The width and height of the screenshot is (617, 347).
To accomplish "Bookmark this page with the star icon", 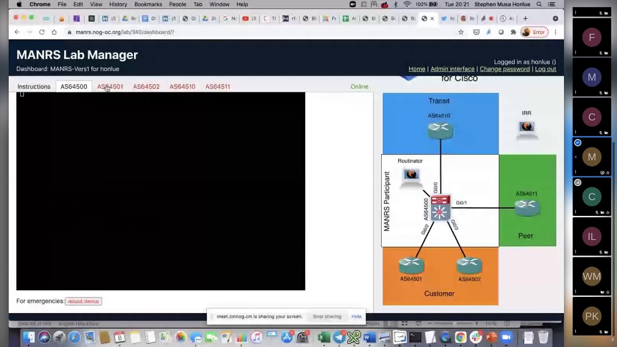I will pos(461,32).
